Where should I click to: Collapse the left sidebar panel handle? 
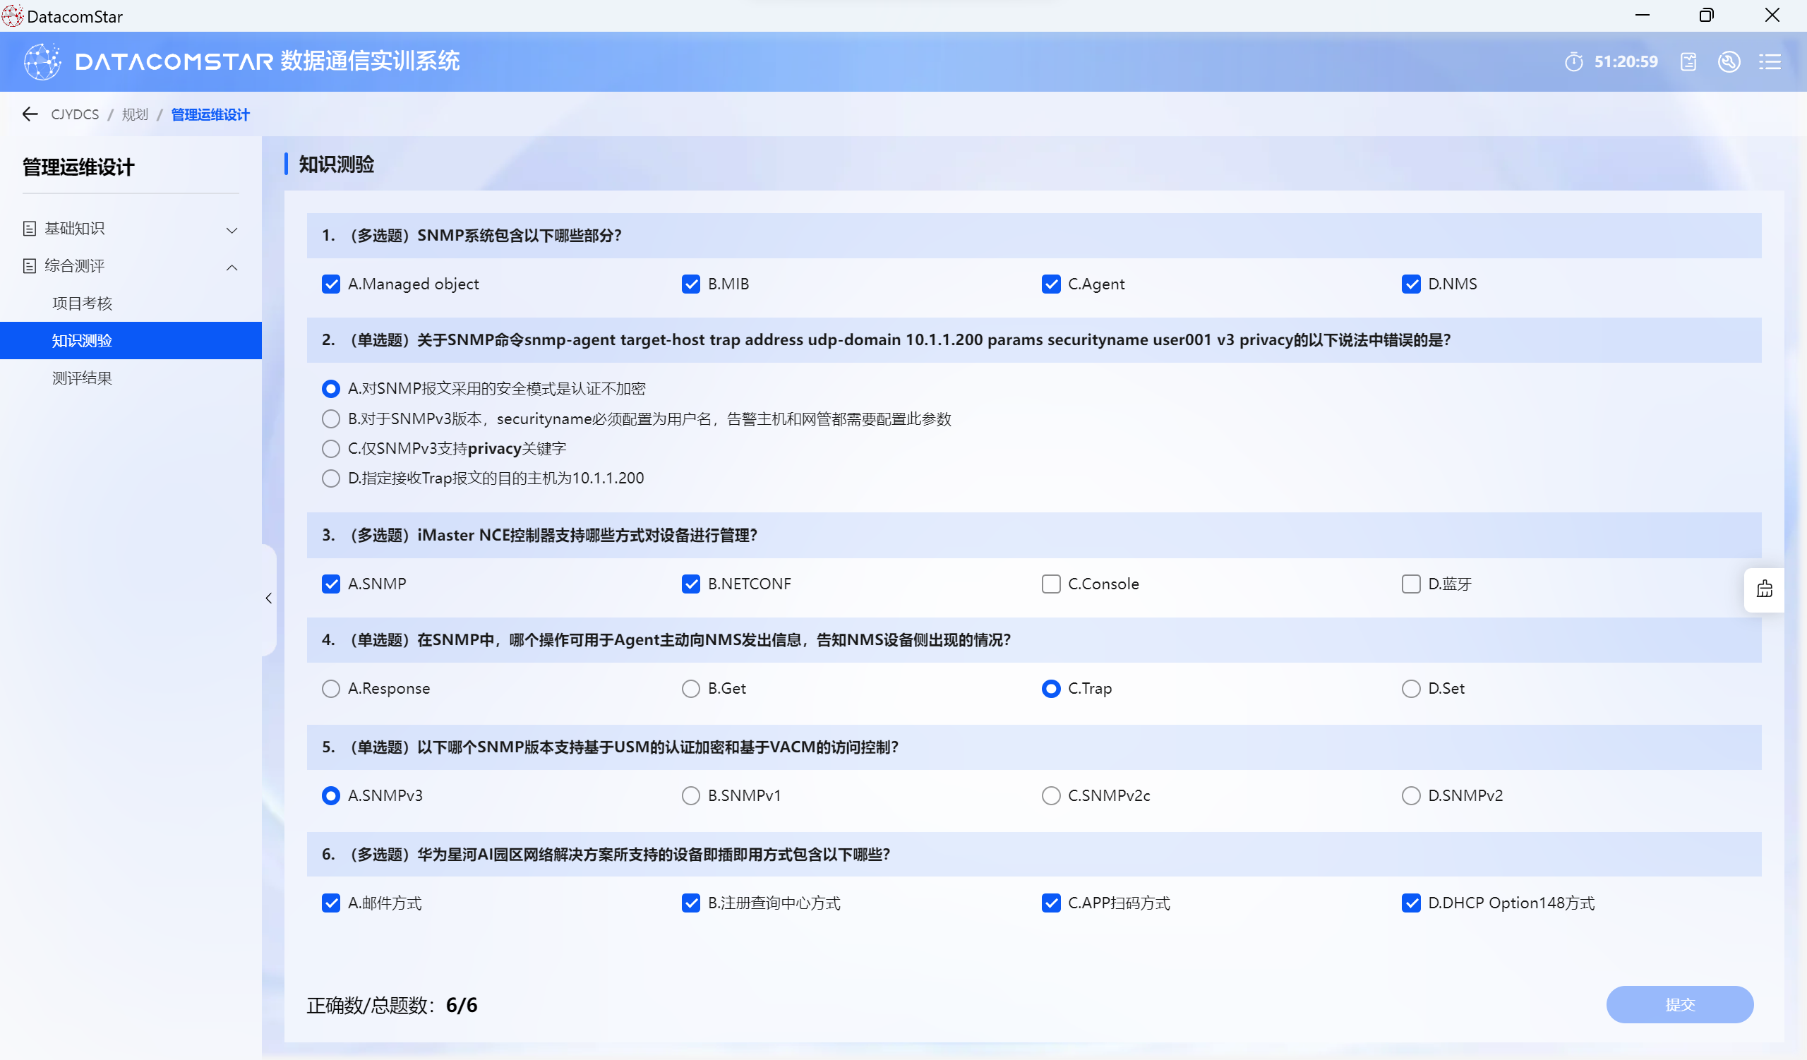(269, 598)
